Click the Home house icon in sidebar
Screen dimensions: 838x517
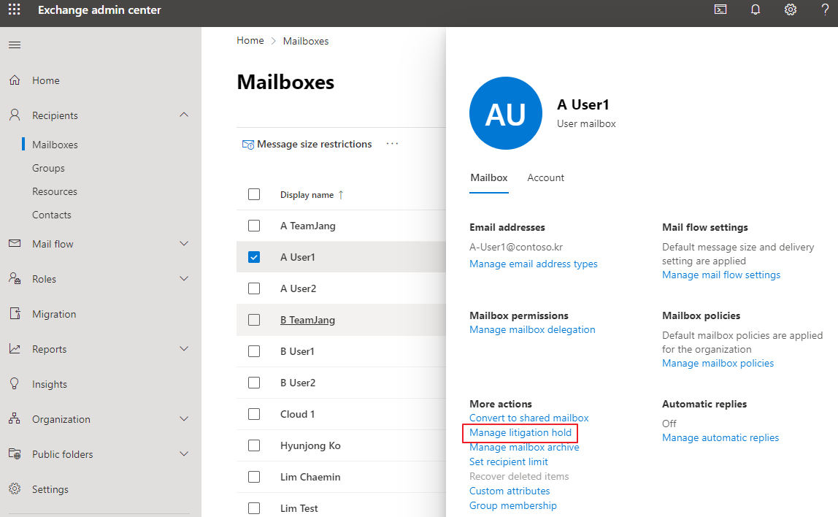click(x=15, y=80)
